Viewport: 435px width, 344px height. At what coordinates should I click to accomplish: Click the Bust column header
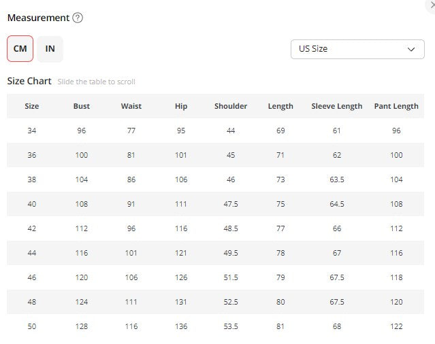tap(82, 106)
